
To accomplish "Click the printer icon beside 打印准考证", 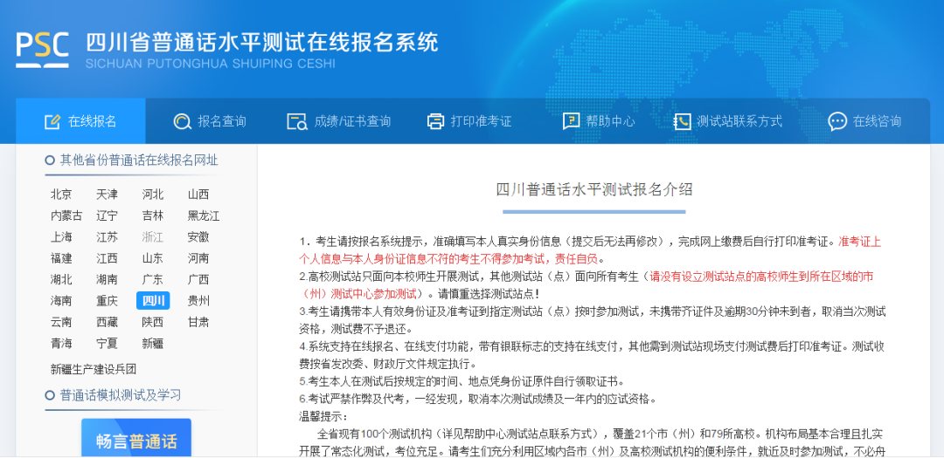I will pyautogui.click(x=435, y=121).
